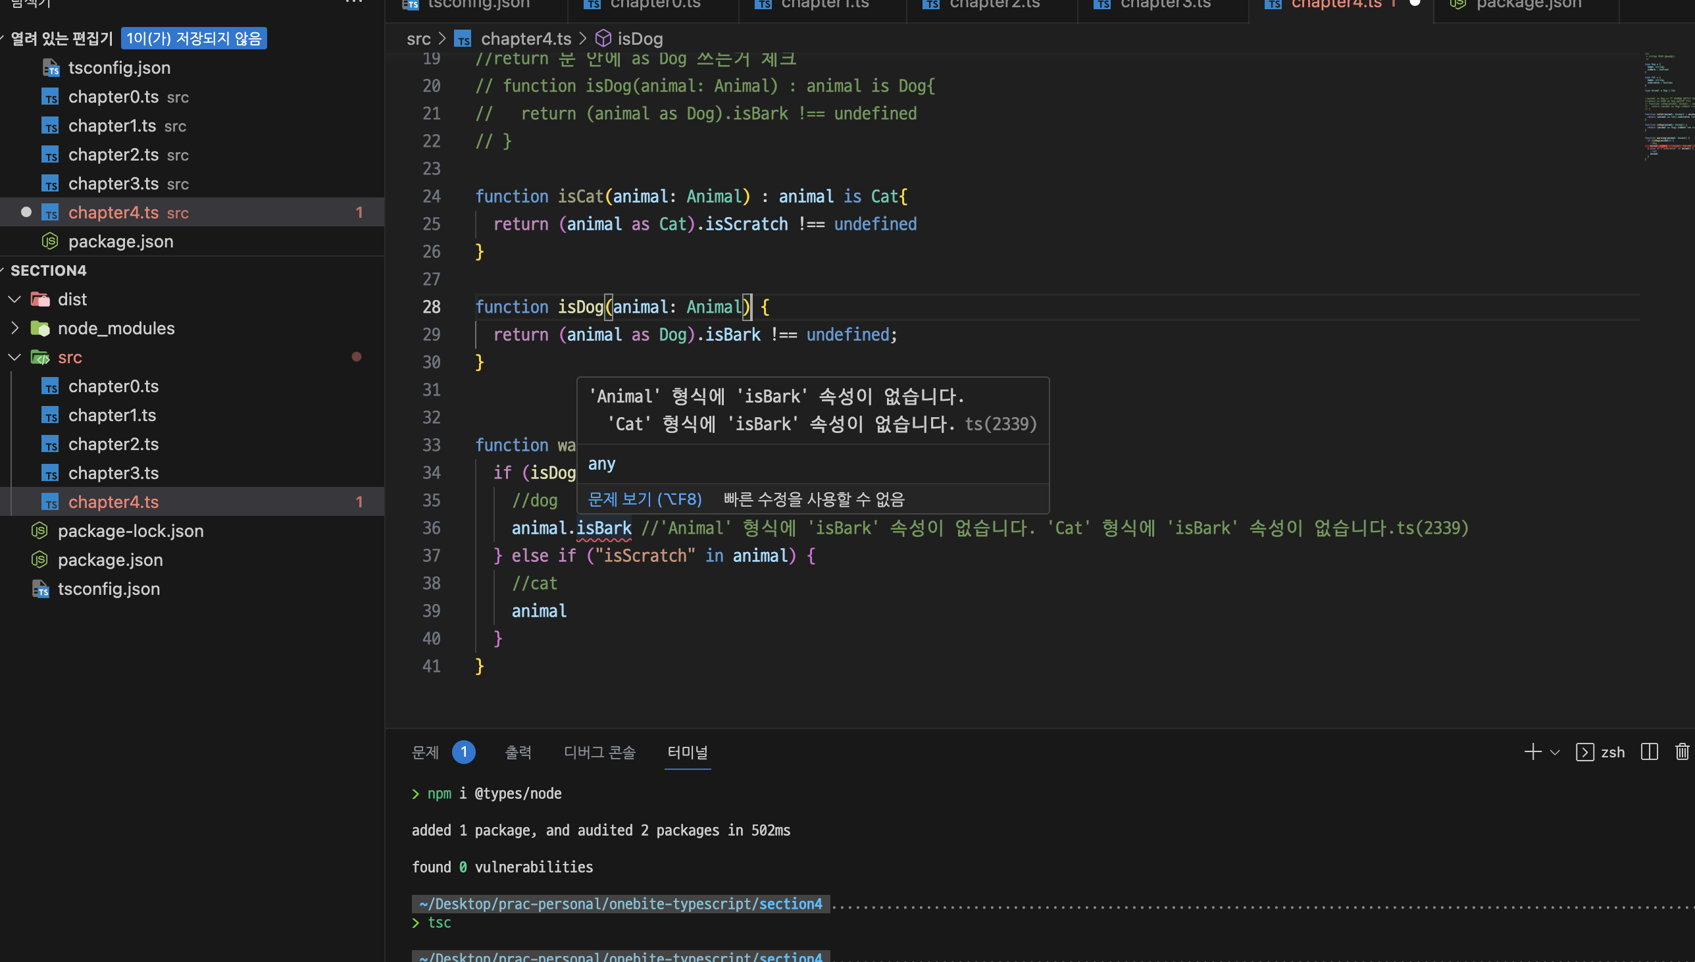This screenshot has height=962, width=1695.
Task: Click the dist folder icon
Action: coord(40,299)
